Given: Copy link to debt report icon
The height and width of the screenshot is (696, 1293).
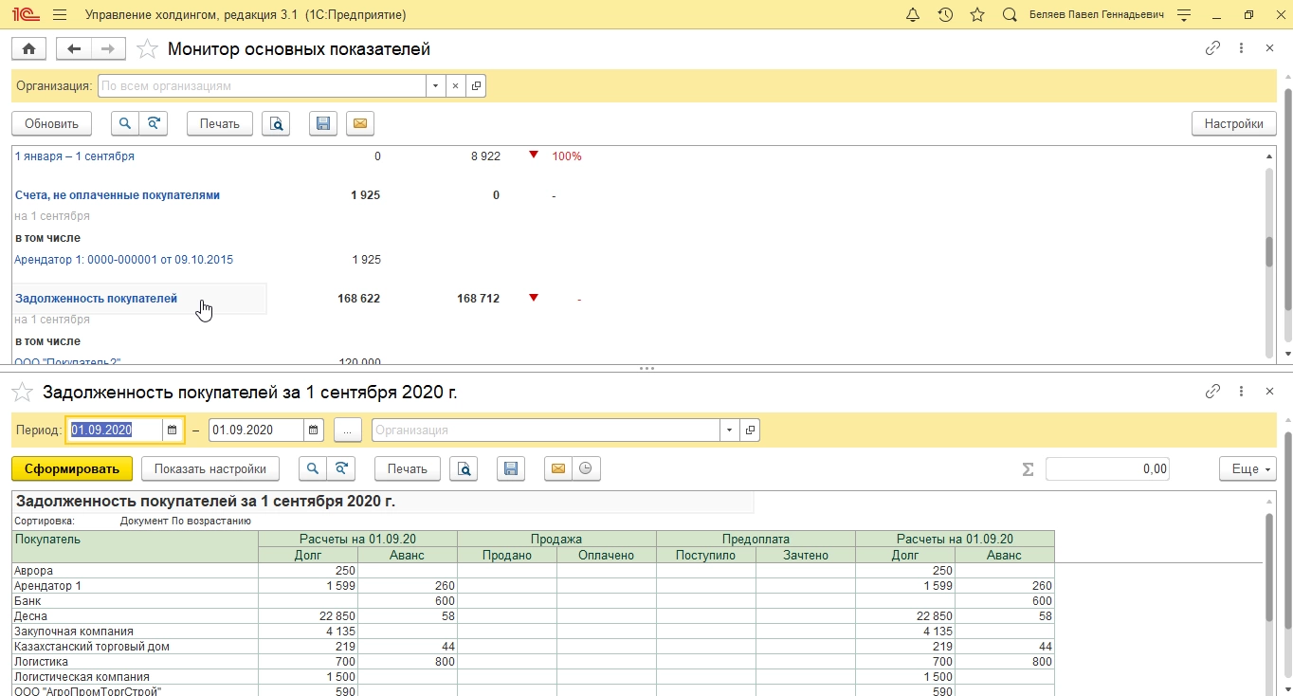Looking at the screenshot, I should tap(1212, 392).
